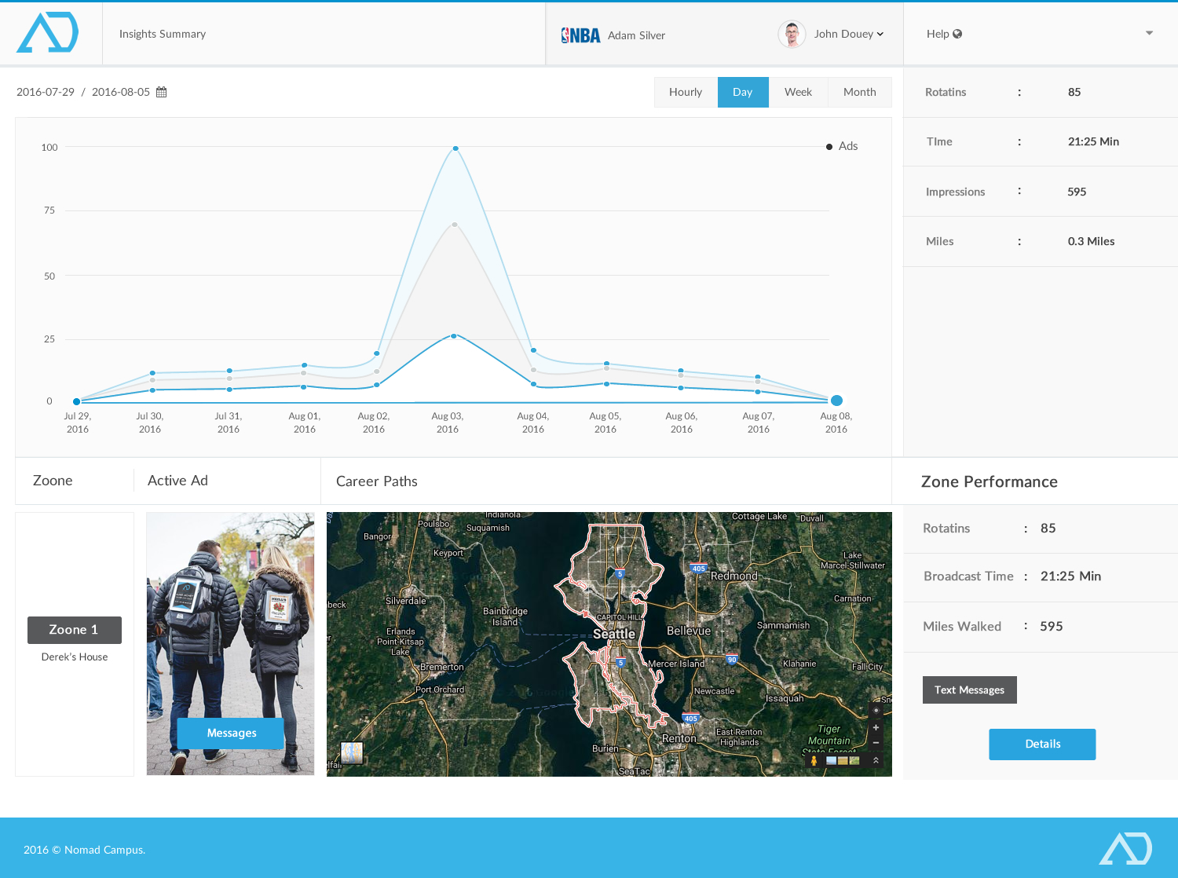Select Hourly time granularity
This screenshot has width=1178, height=878.
(x=686, y=92)
